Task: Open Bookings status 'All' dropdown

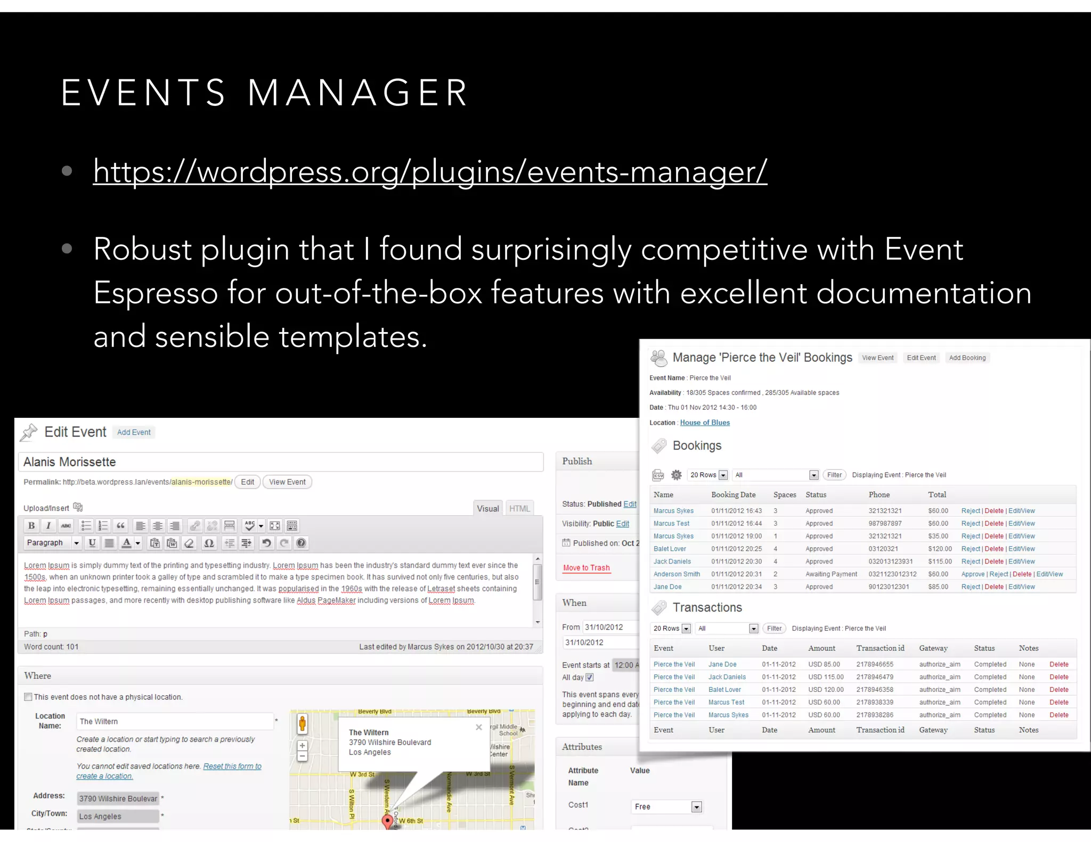Action: click(x=775, y=475)
